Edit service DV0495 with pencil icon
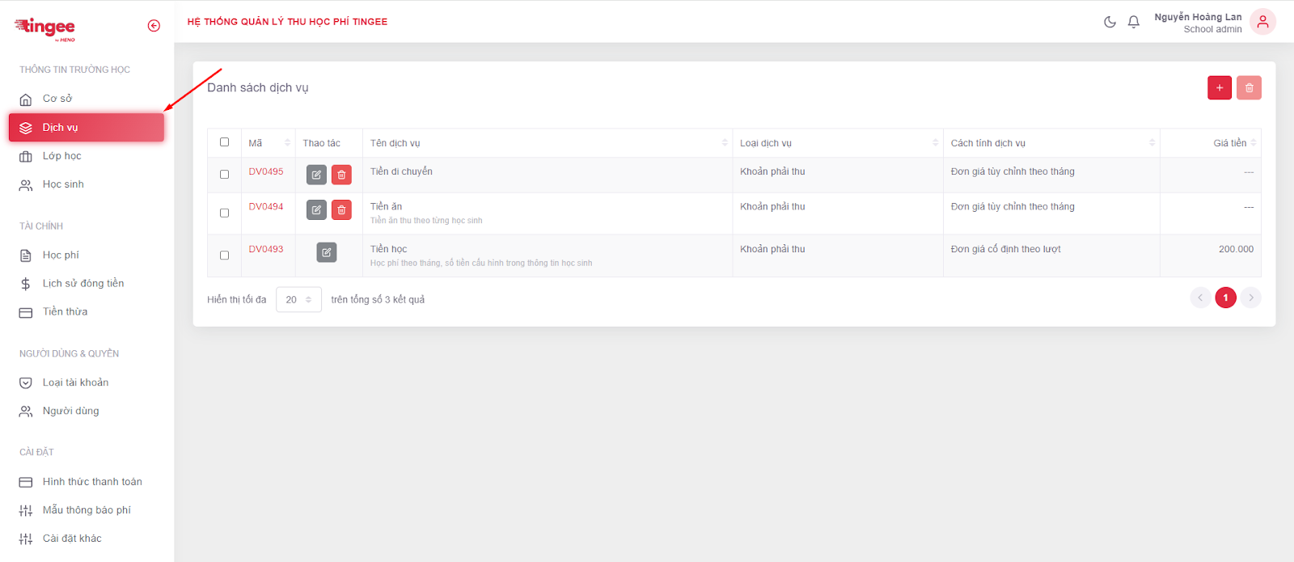1294x562 pixels. (x=316, y=175)
